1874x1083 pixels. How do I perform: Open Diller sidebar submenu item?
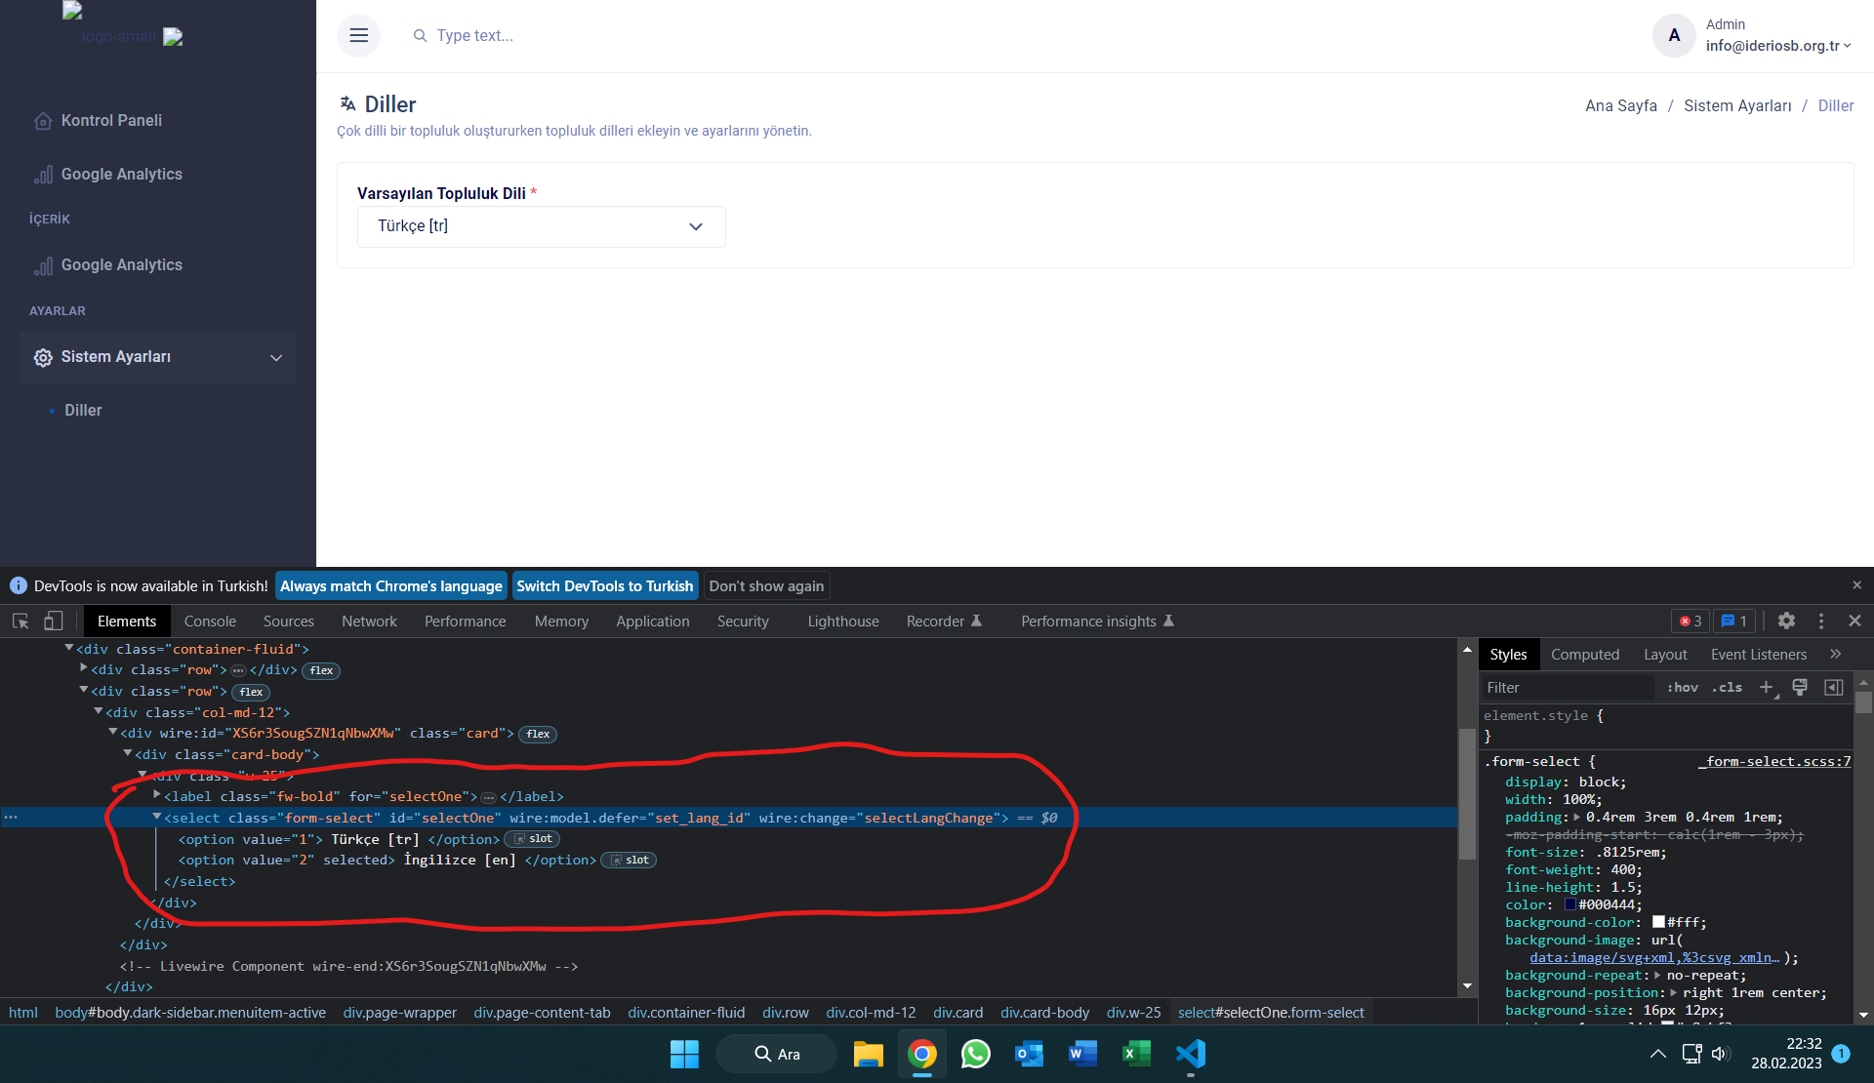(x=83, y=411)
